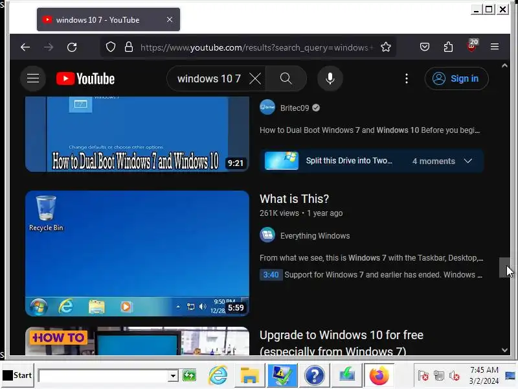Click the '261K views • 1 year ago' text
518x389 pixels.
point(301,213)
